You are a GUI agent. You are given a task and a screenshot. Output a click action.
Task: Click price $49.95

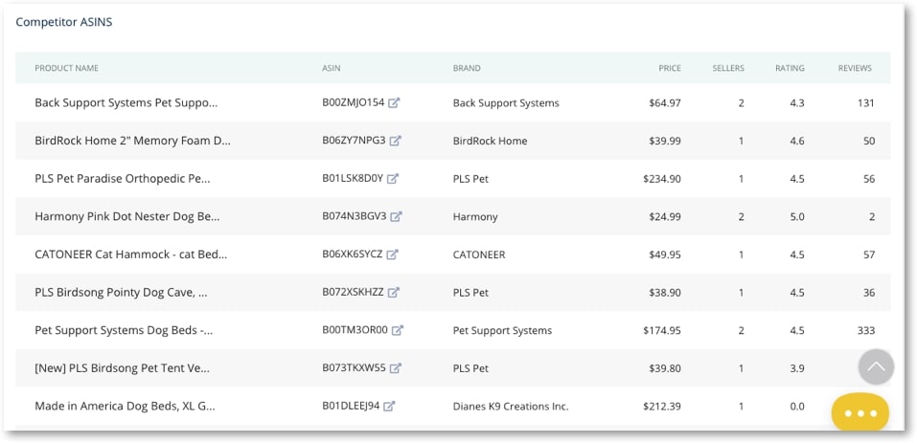pyautogui.click(x=665, y=255)
